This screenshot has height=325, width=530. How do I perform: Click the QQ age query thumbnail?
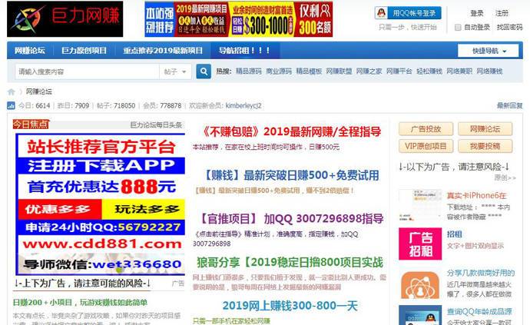pos(419,315)
